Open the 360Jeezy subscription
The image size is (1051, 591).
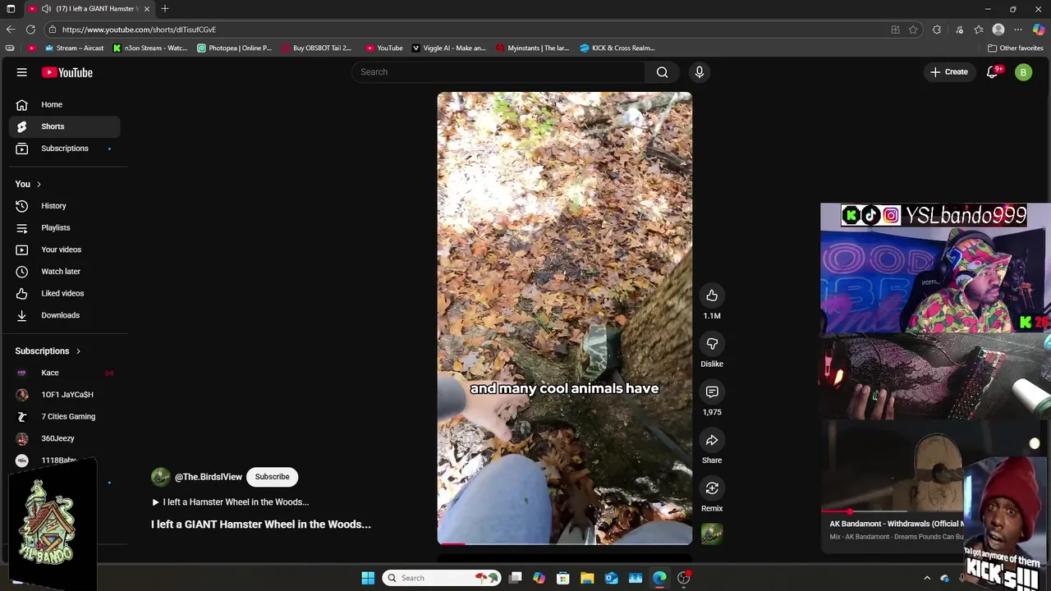(x=64, y=438)
